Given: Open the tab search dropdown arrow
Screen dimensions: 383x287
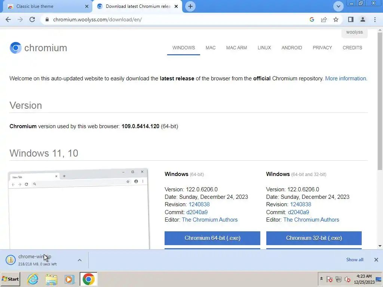Looking at the screenshot, I should click(x=338, y=6).
